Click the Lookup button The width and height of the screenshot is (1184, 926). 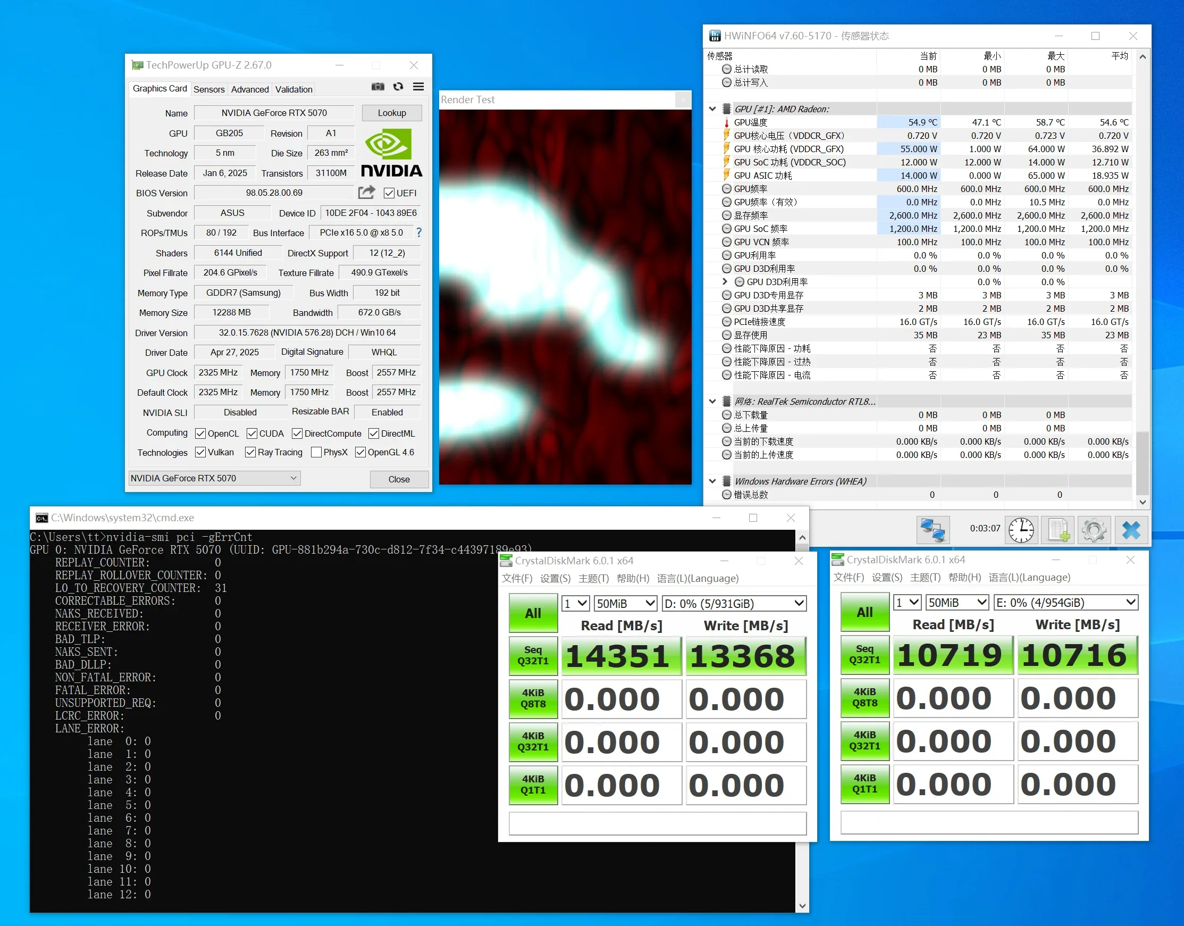point(391,113)
